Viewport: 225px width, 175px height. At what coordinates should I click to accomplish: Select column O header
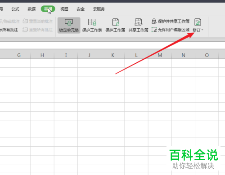coord(207,55)
